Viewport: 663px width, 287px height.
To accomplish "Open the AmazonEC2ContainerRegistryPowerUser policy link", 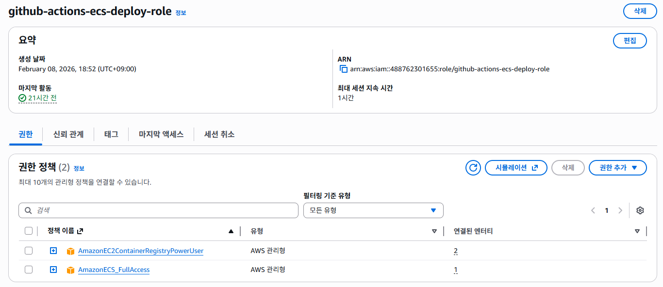I will pos(141,251).
